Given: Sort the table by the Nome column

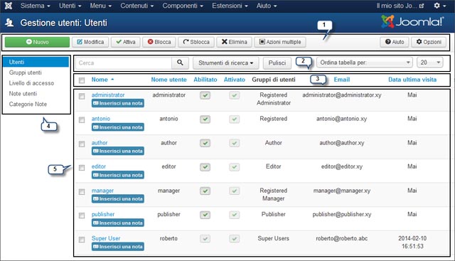Looking at the screenshot, I should click(100, 80).
